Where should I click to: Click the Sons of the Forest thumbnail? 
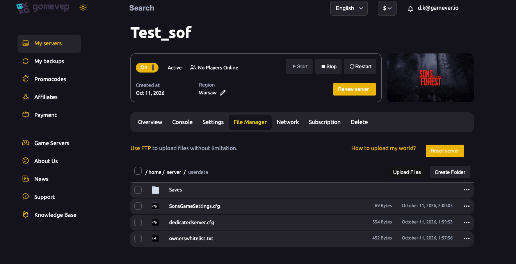click(430, 78)
